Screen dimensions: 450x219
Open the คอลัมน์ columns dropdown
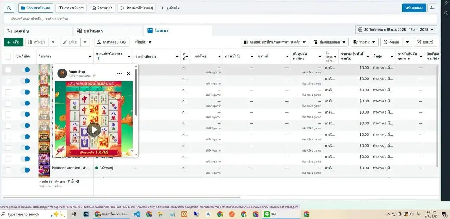(275, 42)
